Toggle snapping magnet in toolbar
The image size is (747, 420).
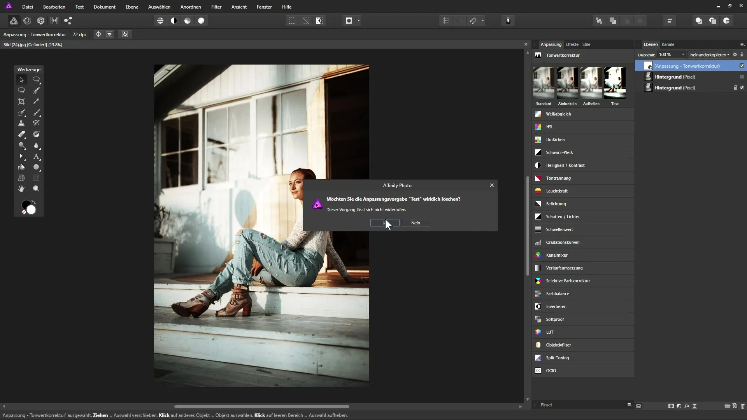(473, 21)
